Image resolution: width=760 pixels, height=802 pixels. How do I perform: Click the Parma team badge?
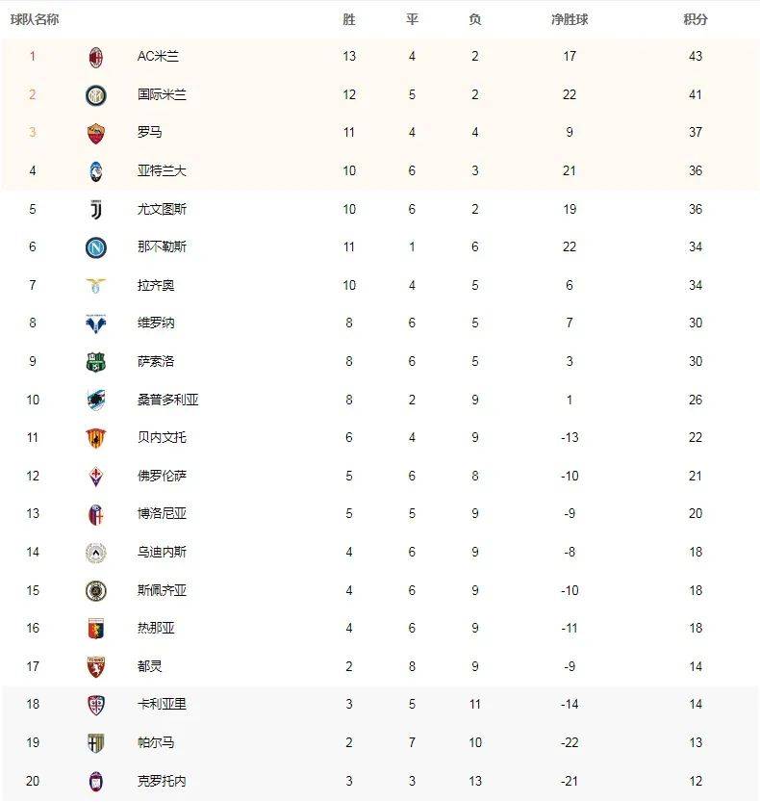coord(95,742)
